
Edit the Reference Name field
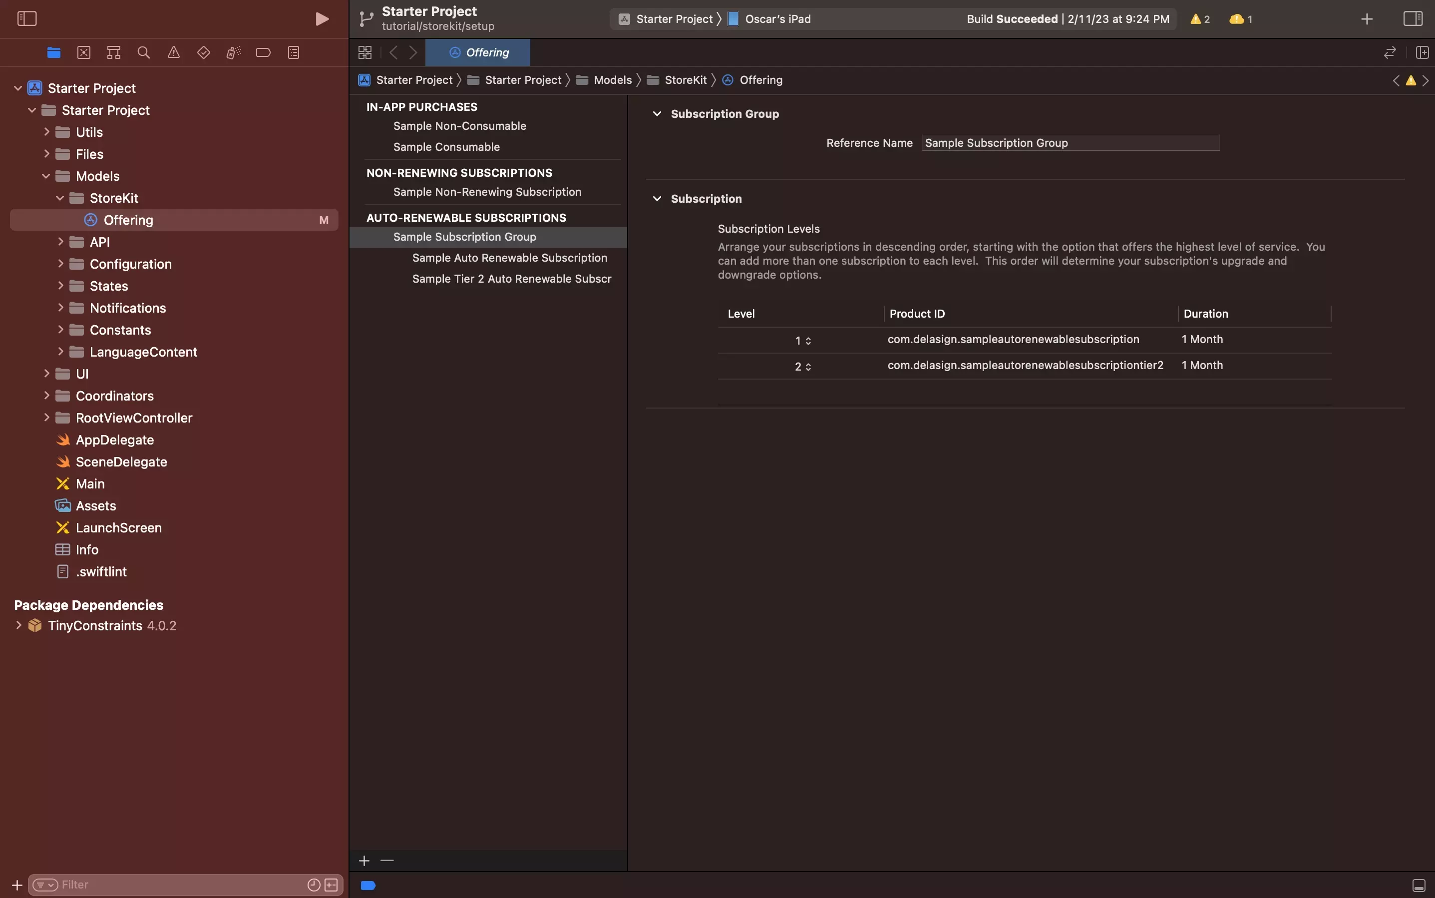(x=1071, y=142)
